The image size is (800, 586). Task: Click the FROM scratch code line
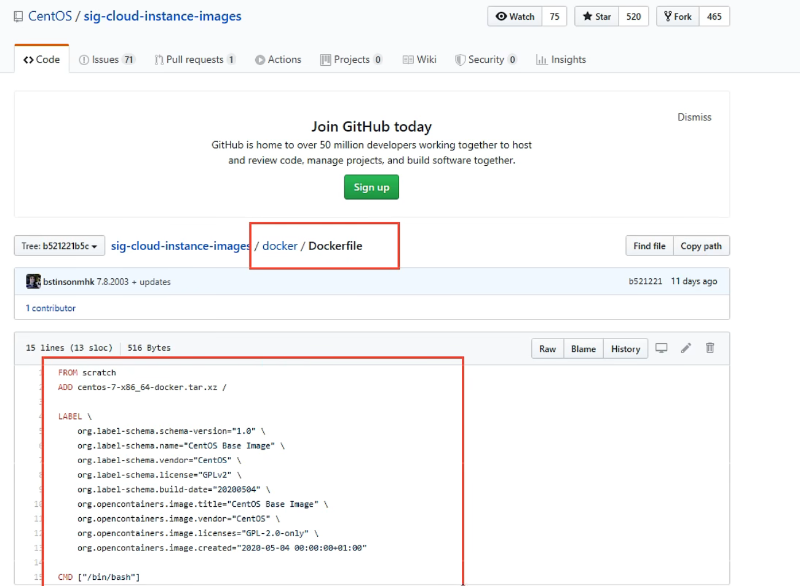[x=87, y=373]
